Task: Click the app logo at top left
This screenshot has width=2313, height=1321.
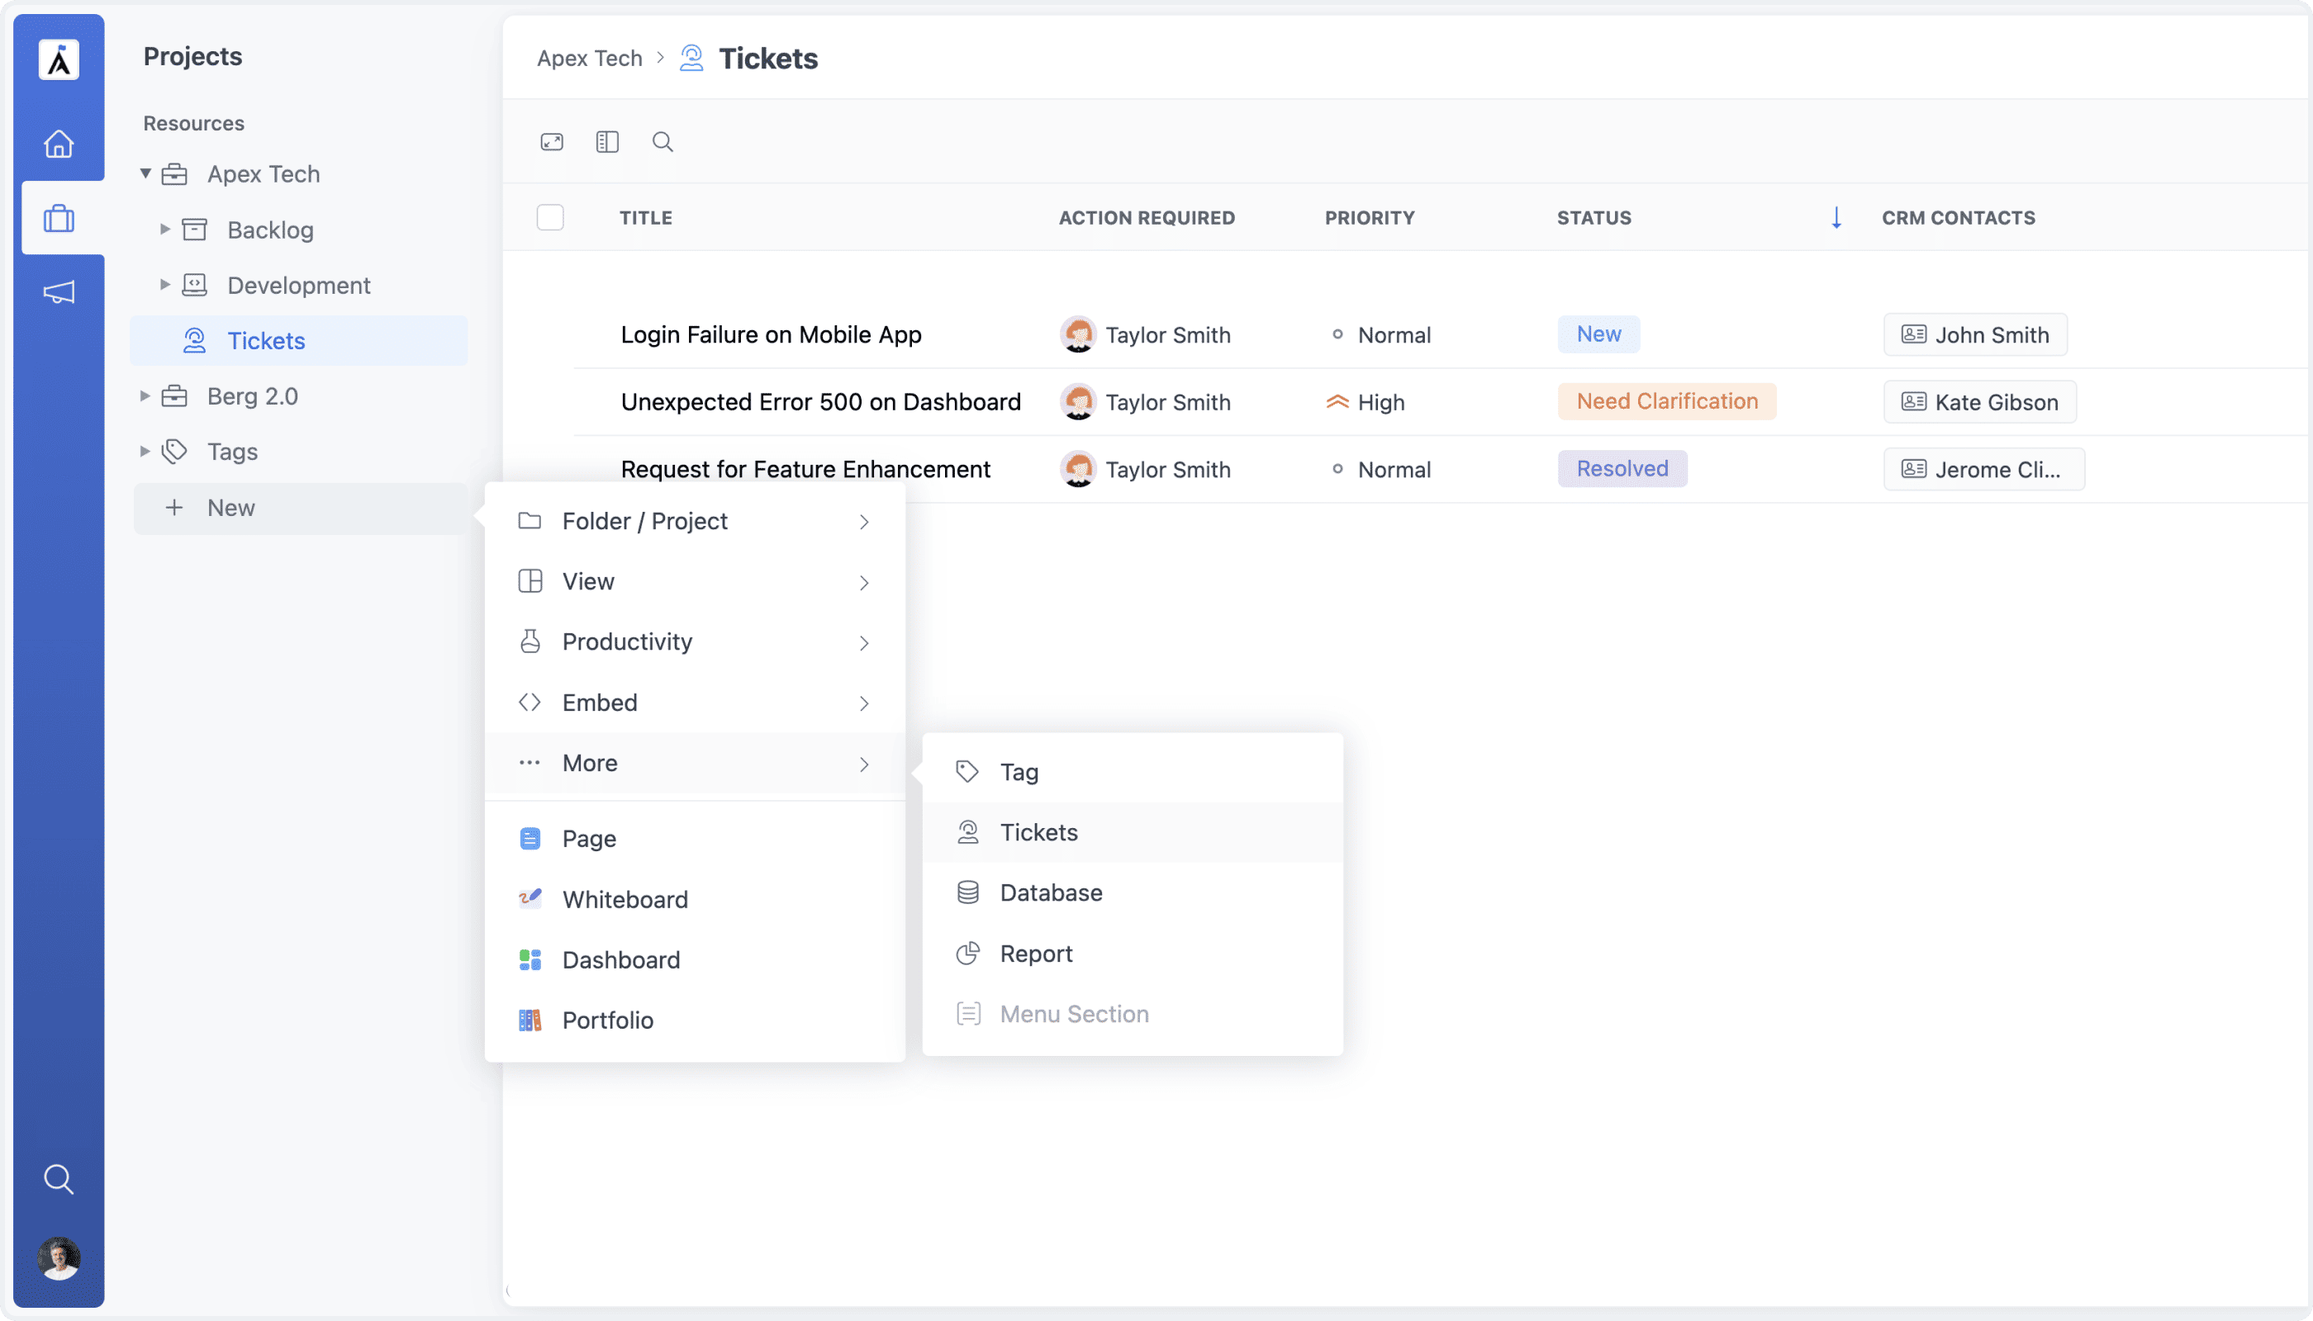Action: click(x=59, y=60)
